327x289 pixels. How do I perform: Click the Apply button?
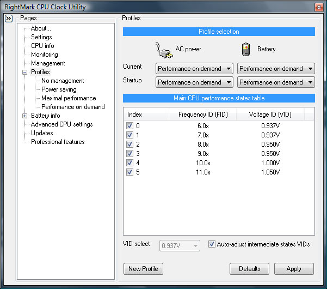point(294,269)
